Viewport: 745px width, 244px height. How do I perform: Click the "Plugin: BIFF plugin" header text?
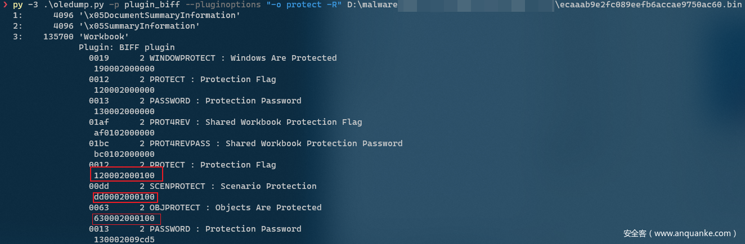click(127, 47)
